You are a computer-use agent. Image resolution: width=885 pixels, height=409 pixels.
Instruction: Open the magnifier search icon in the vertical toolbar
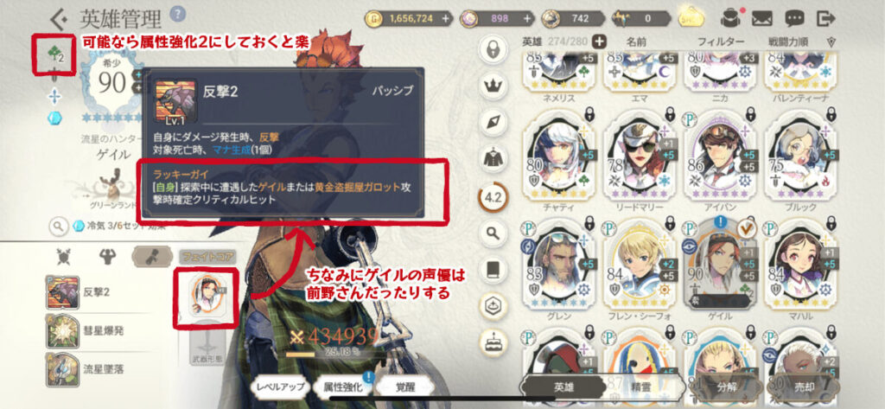pos(493,233)
